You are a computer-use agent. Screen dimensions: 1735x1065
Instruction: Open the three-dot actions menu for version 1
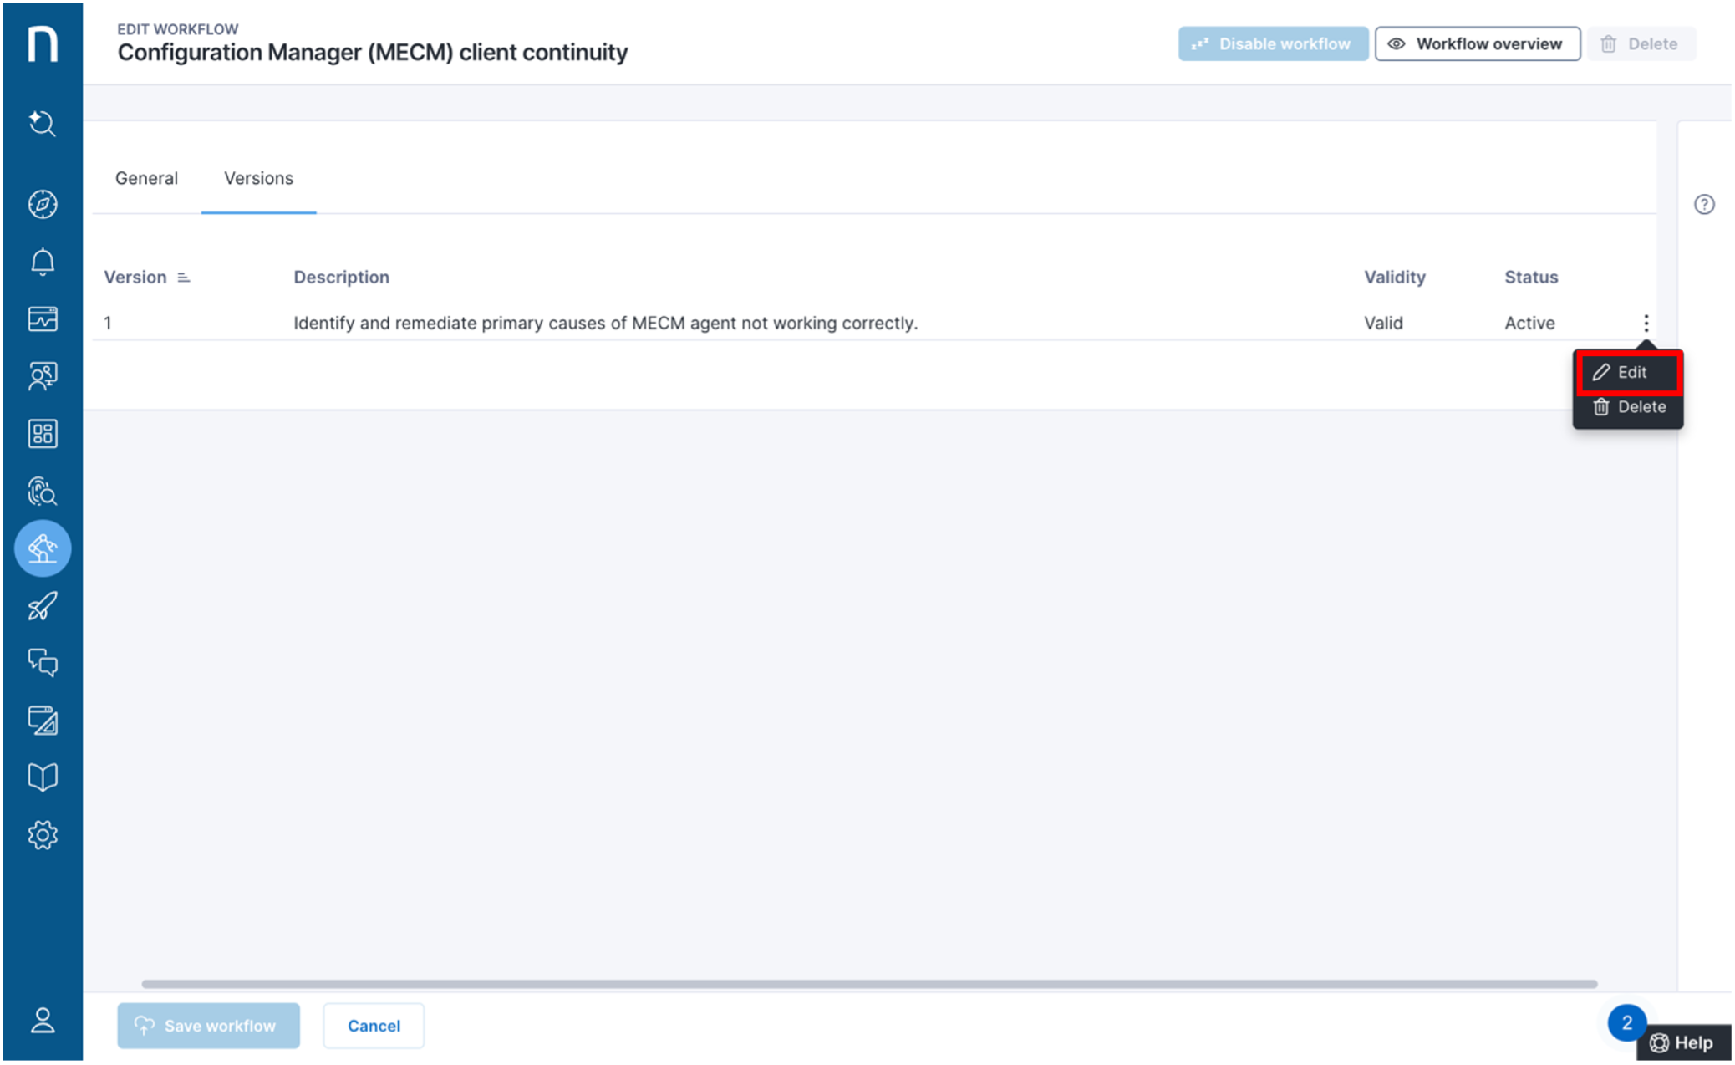[1646, 323]
